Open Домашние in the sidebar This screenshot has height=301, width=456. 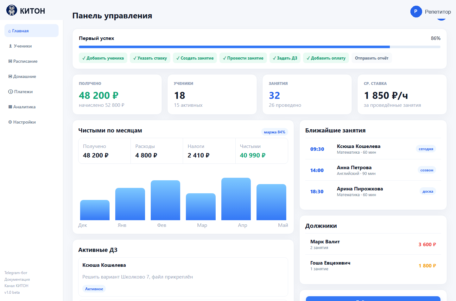click(x=31, y=76)
